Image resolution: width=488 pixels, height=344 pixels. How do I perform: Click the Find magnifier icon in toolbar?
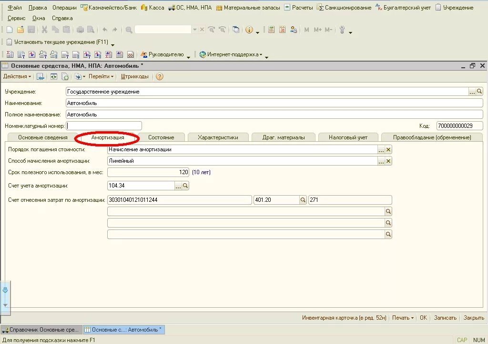click(129, 30)
